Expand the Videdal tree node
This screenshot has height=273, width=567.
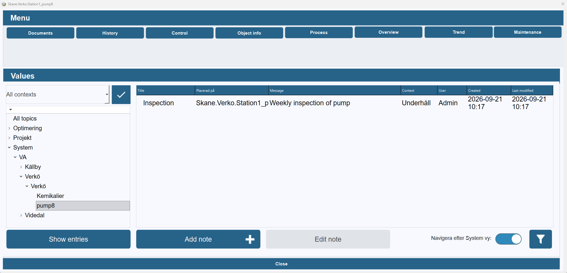pos(21,215)
